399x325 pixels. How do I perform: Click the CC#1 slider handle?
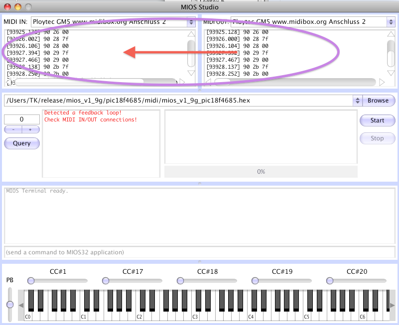pyautogui.click(x=31, y=281)
